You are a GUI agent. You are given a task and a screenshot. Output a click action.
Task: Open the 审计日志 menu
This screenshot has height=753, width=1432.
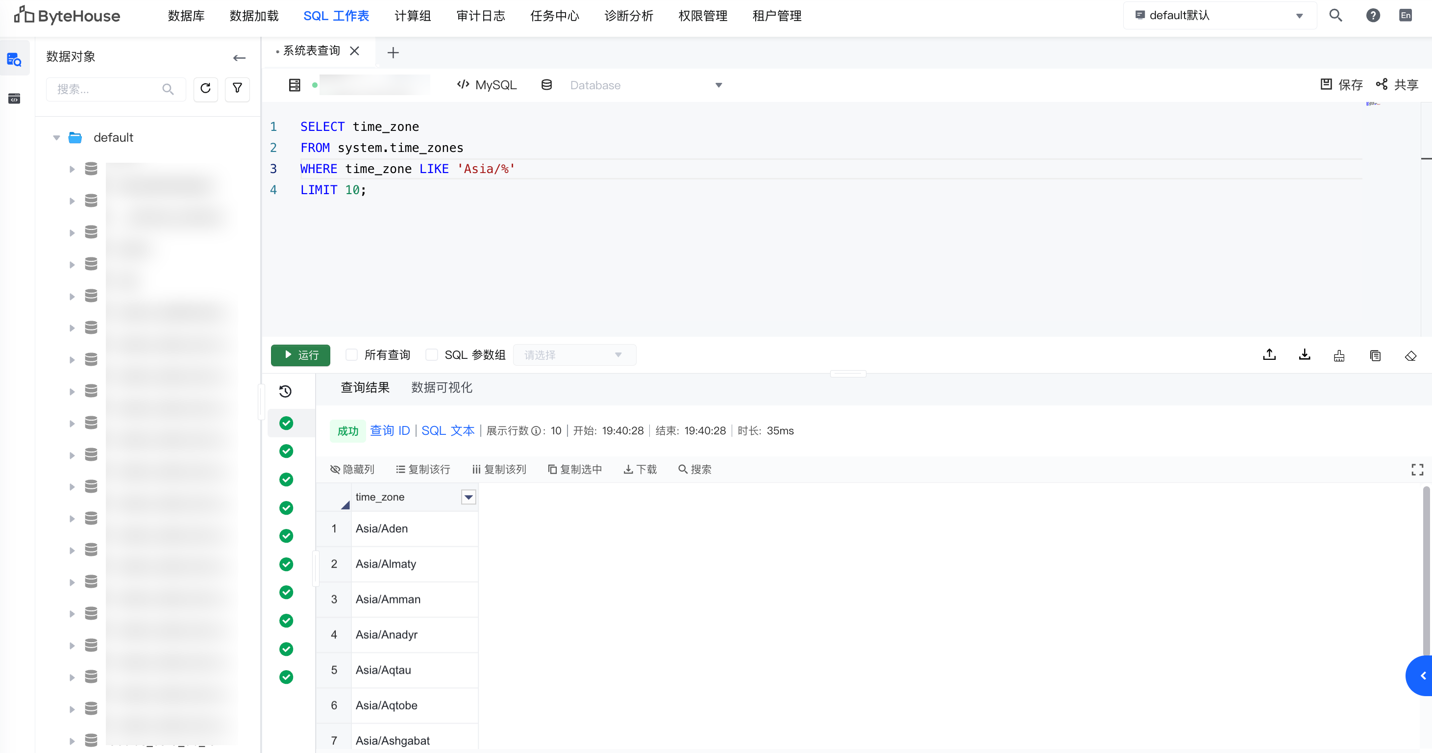pyautogui.click(x=480, y=16)
